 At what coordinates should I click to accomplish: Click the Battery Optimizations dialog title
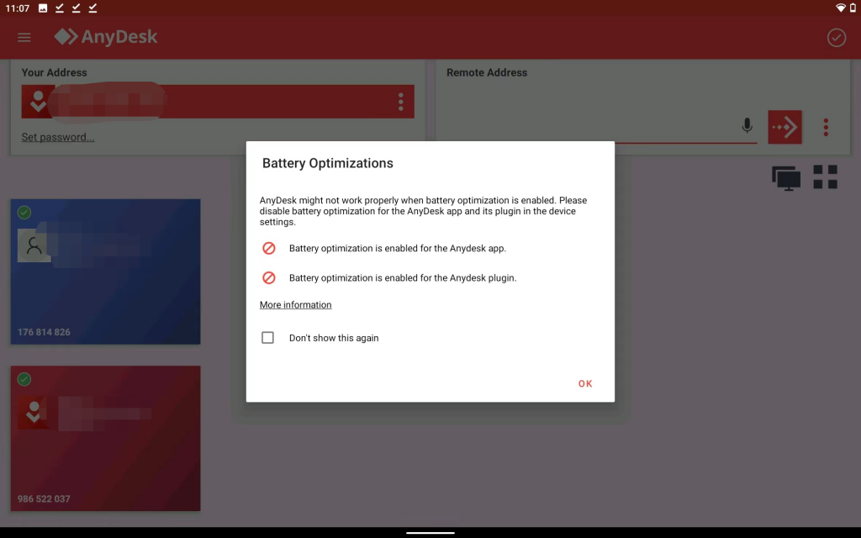point(328,163)
